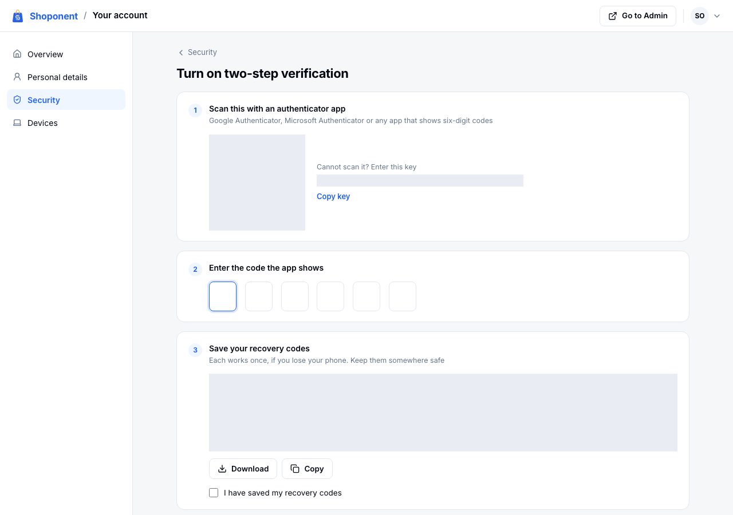
Task: Click the Shoponent shopping bag logo icon
Action: (18, 16)
